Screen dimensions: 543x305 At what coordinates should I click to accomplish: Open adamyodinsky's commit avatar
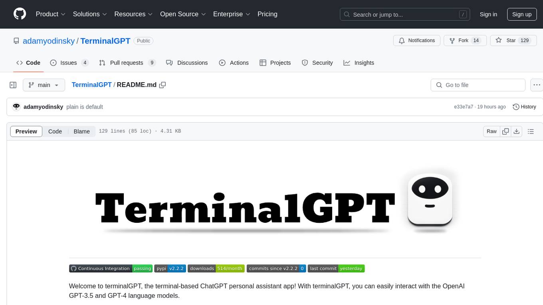16,107
